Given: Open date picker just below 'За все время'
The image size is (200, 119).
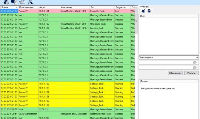Looking at the screenshot, I should coord(195,62).
